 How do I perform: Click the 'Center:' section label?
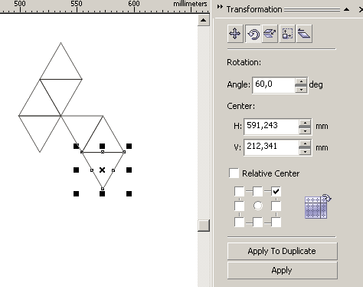coord(241,106)
